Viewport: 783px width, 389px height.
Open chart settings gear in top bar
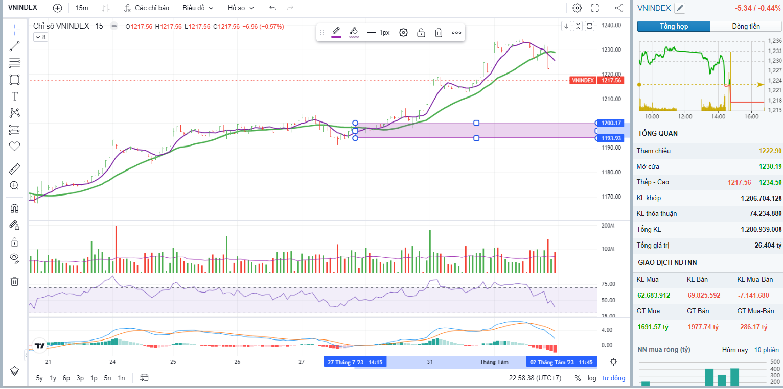tap(577, 8)
